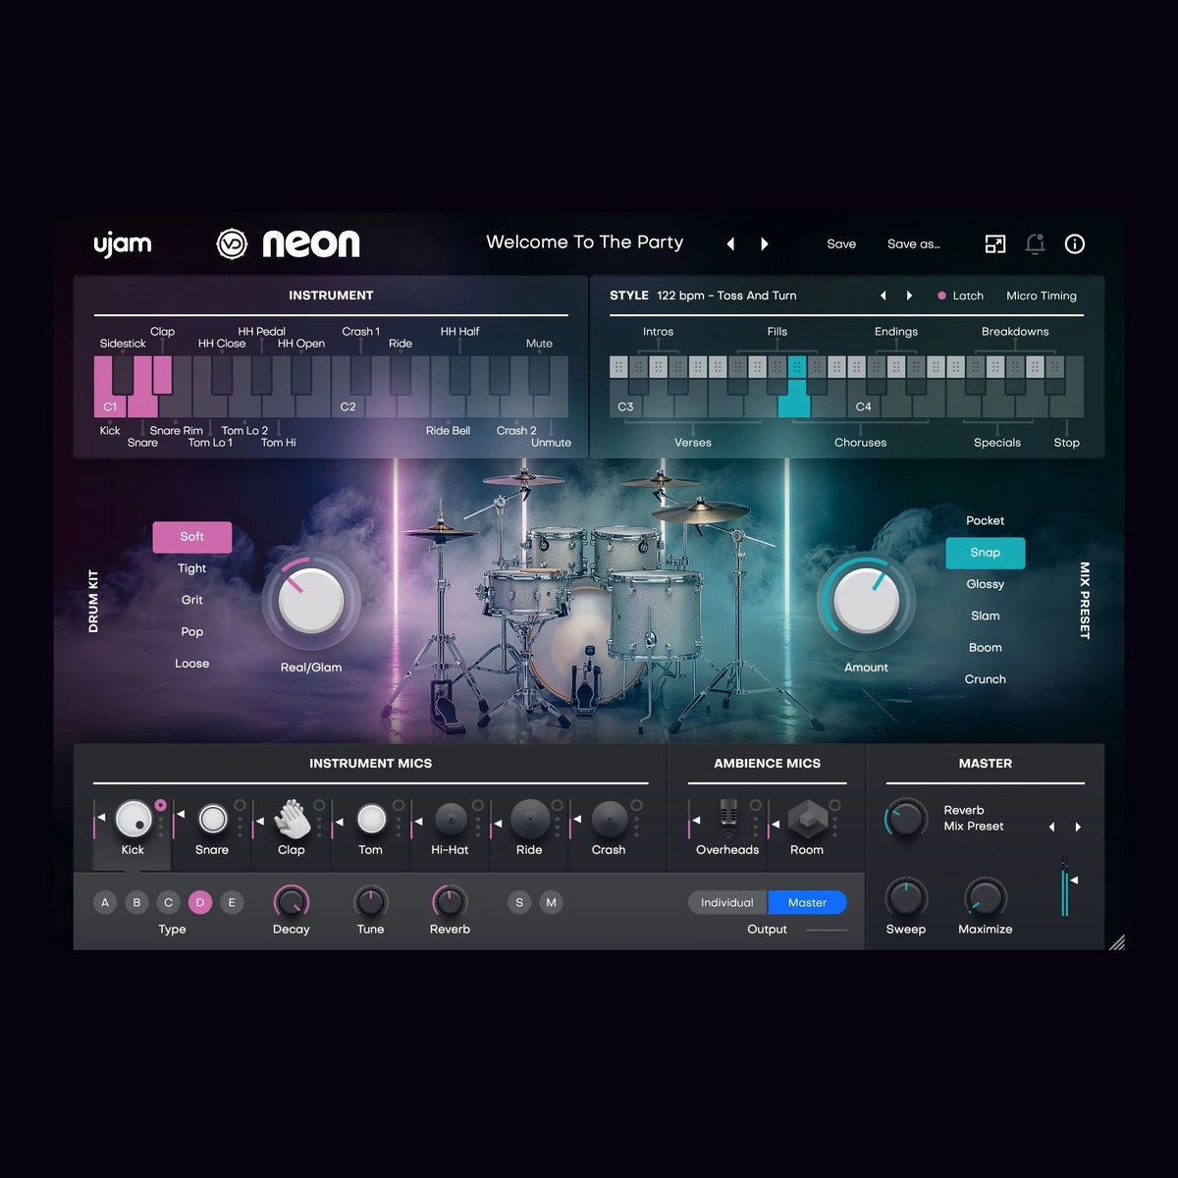1178x1178 pixels.
Task: Toggle the Snare mic power indicator
Action: (x=240, y=805)
